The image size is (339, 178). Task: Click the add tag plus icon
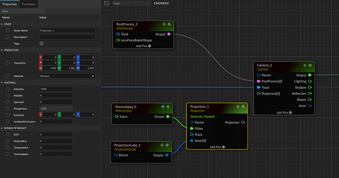[x=42, y=43]
